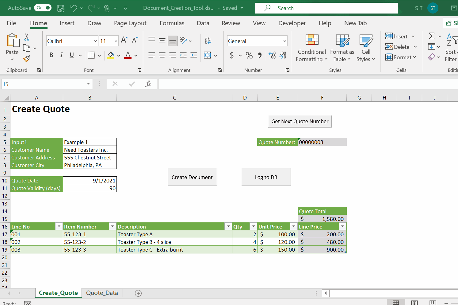Click the Log to DB button
Viewport: 458px width, 305px height.
coord(266,177)
